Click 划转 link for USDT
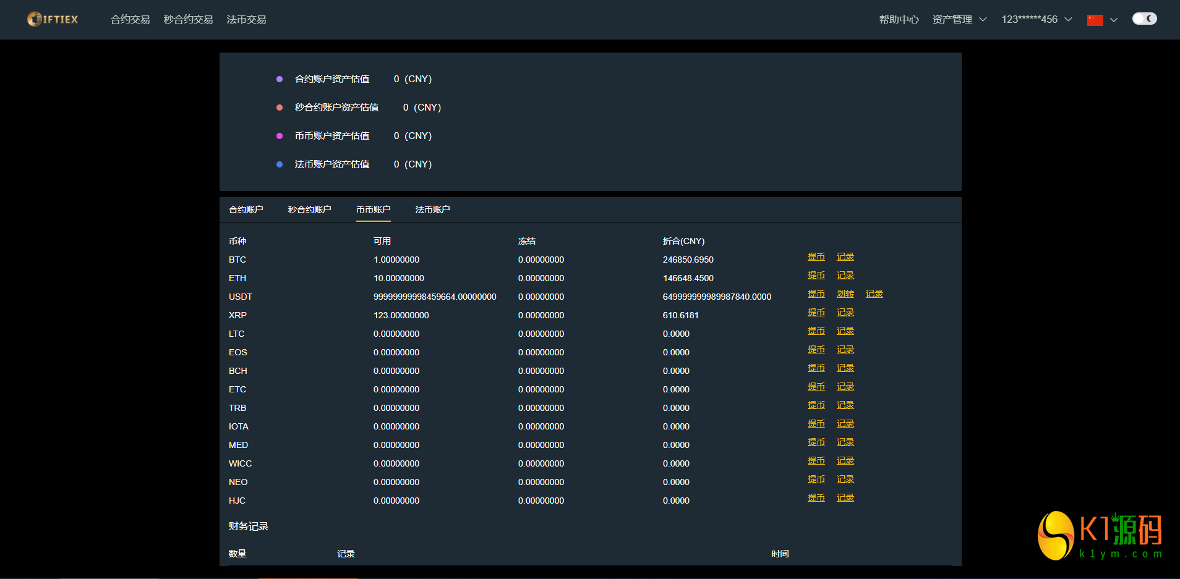Image resolution: width=1180 pixels, height=579 pixels. (845, 294)
